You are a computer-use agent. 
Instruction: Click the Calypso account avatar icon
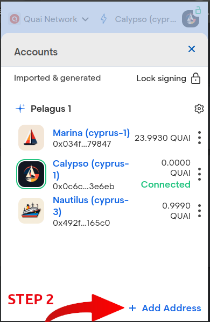(31, 174)
